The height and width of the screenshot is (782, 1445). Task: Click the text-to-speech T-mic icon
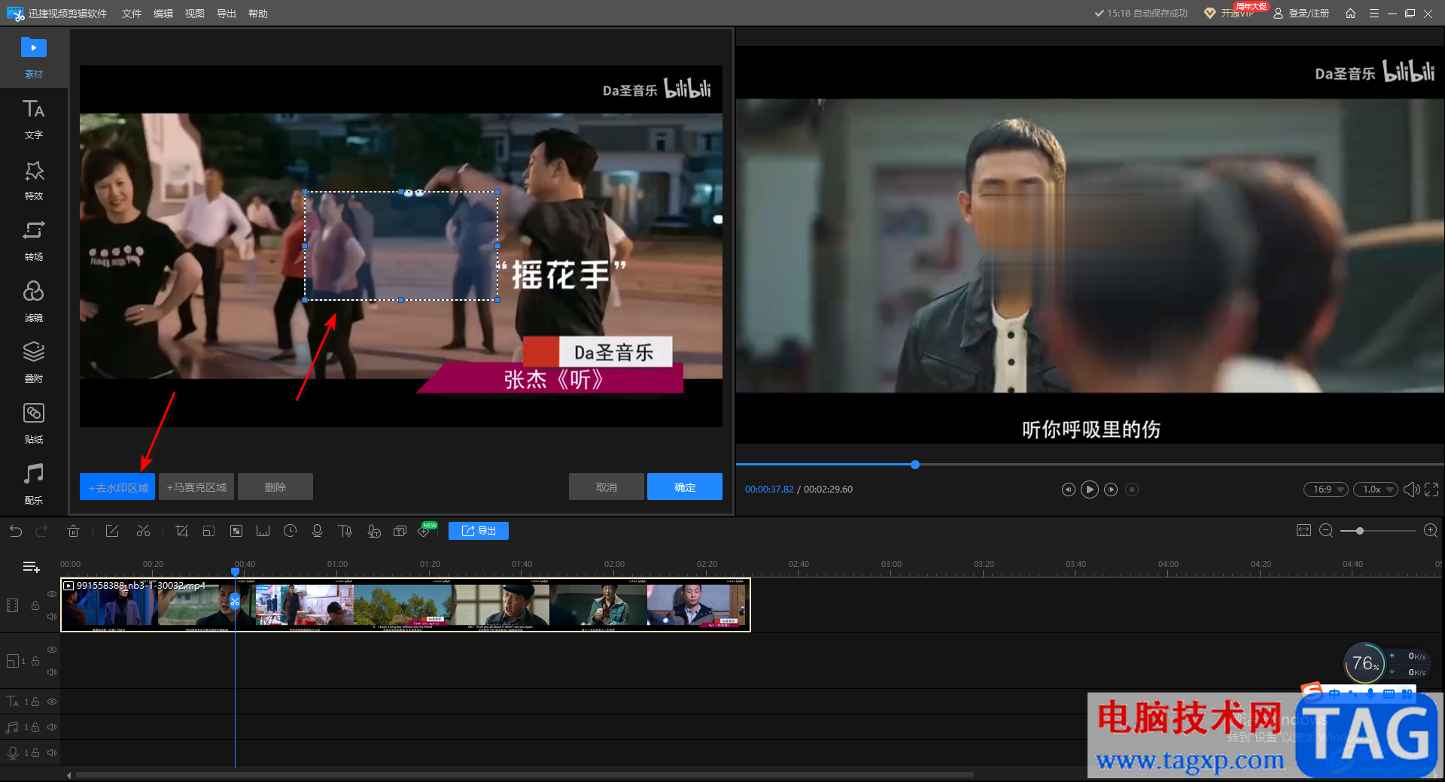[345, 531]
